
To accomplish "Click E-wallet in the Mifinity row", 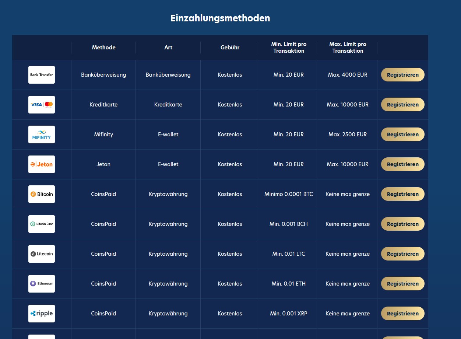I will (x=168, y=134).
